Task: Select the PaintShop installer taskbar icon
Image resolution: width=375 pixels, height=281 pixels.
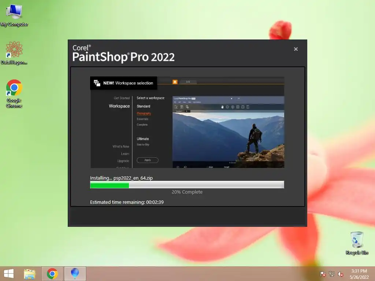Action: point(75,274)
